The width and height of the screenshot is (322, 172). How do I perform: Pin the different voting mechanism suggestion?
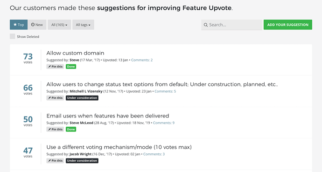pos(55,161)
